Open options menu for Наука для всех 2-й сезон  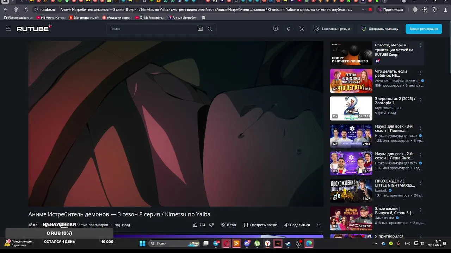click(x=420, y=155)
